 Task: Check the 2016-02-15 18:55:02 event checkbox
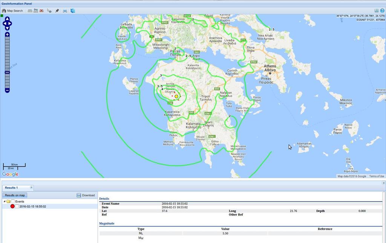[17, 206]
